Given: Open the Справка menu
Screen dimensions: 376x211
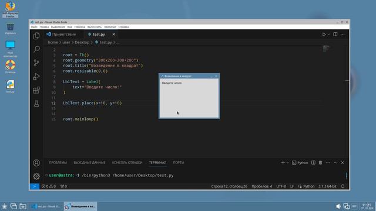Looking at the screenshot, I should (123, 27).
